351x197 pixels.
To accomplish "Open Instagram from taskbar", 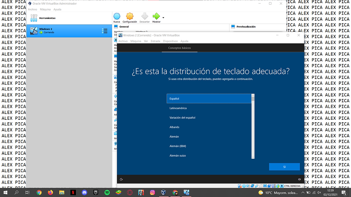I will click(x=152, y=193).
